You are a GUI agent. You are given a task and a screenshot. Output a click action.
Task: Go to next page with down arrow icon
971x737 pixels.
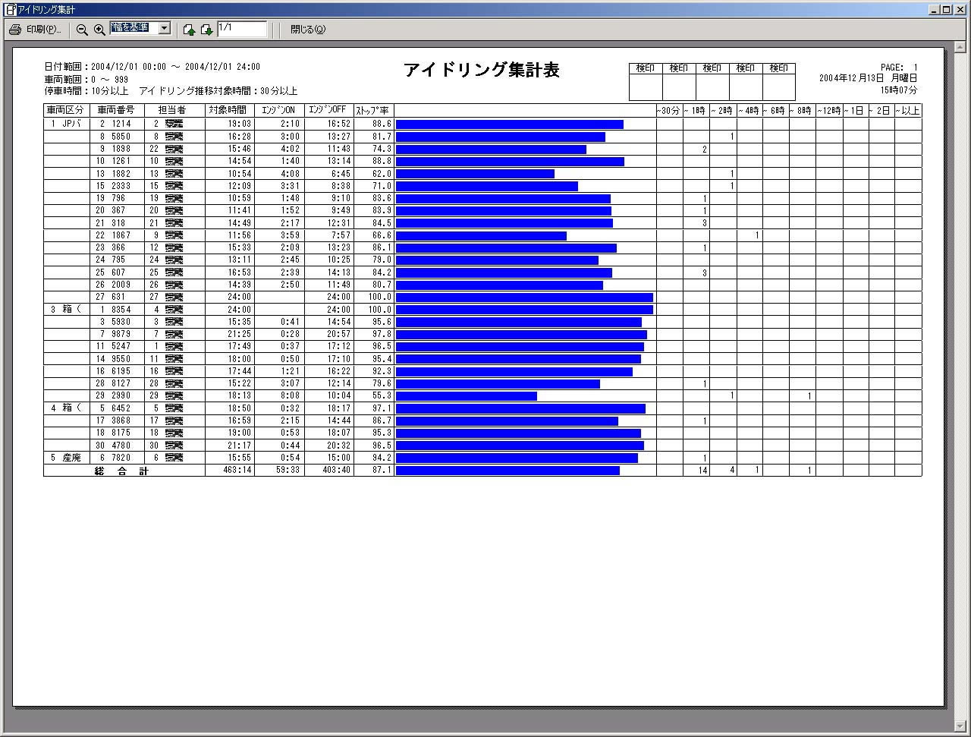pyautogui.click(x=206, y=30)
